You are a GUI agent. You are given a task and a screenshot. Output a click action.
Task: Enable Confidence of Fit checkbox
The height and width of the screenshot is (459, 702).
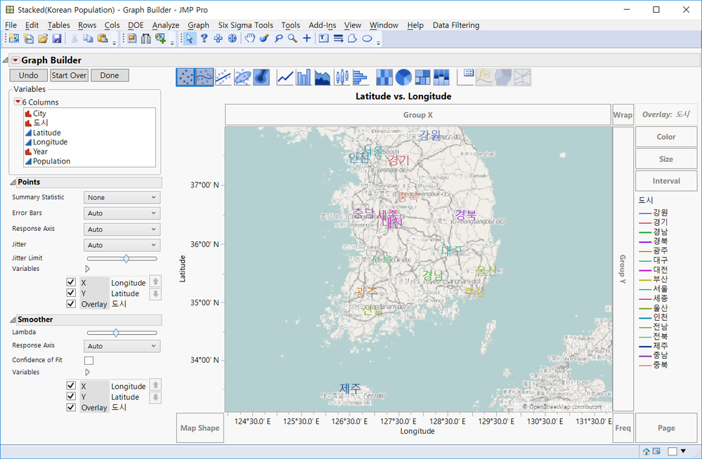89,359
